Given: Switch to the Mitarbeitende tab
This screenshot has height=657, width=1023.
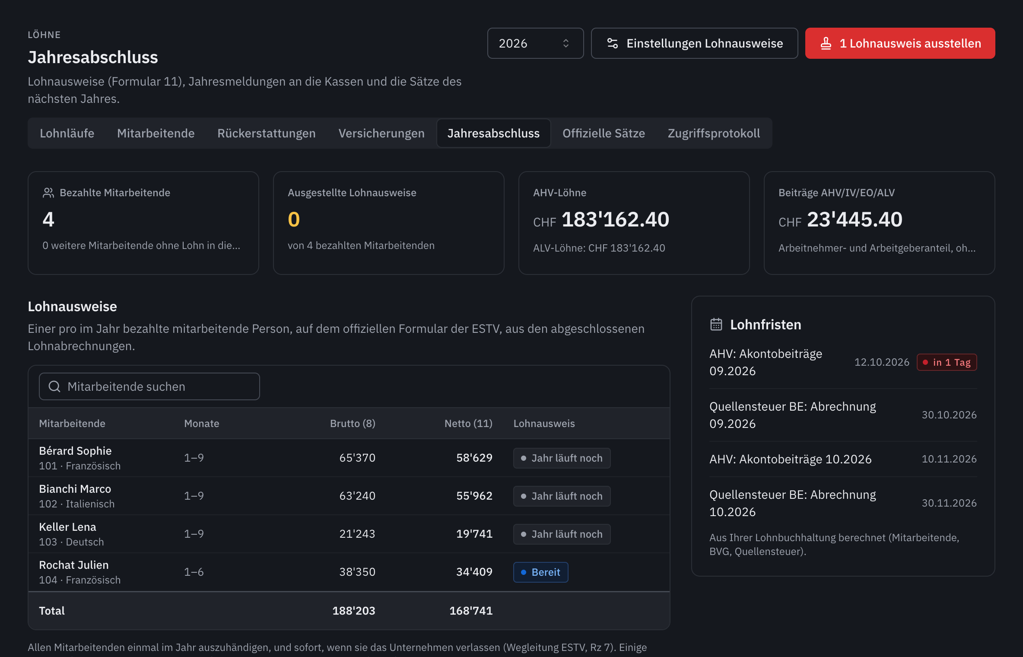Looking at the screenshot, I should [156, 133].
